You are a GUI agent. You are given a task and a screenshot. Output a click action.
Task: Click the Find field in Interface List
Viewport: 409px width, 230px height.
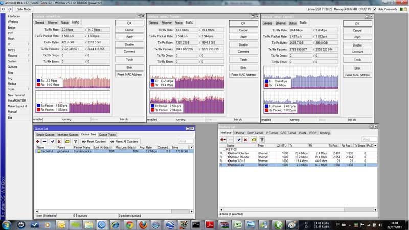pos(369,139)
